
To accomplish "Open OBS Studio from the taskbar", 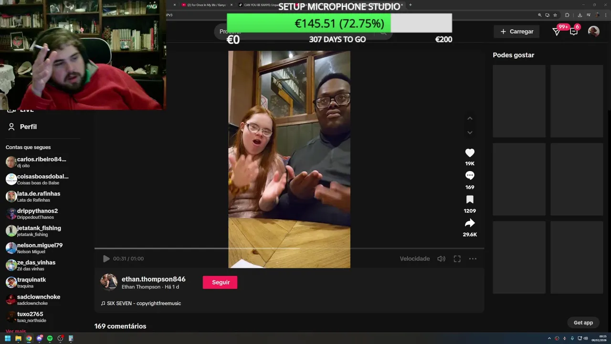I will coord(60,338).
